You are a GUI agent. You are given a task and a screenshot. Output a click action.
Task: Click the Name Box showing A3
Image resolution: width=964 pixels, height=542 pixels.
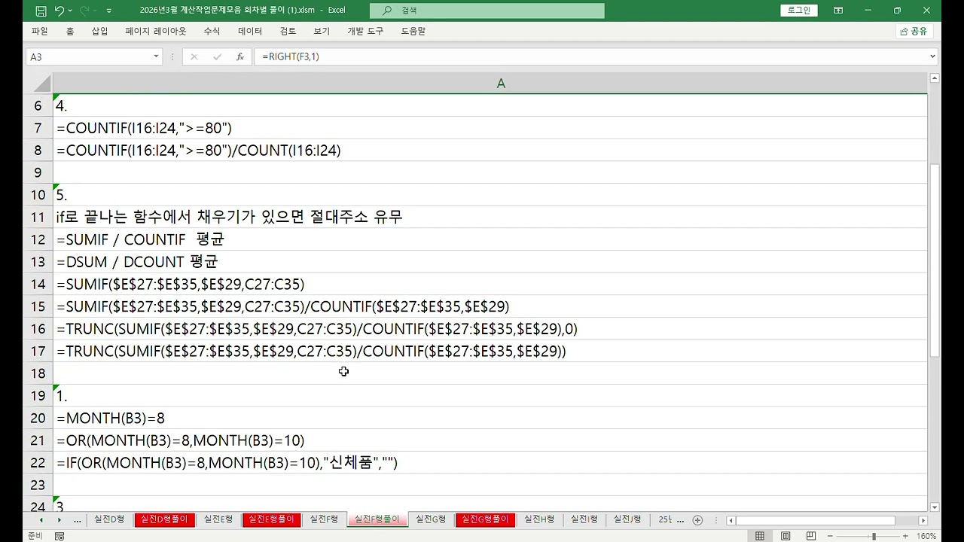click(88, 56)
